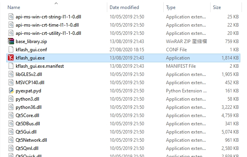Click the kflash_gui.exe.manifest file icon
The image size is (247, 157).
11,66
